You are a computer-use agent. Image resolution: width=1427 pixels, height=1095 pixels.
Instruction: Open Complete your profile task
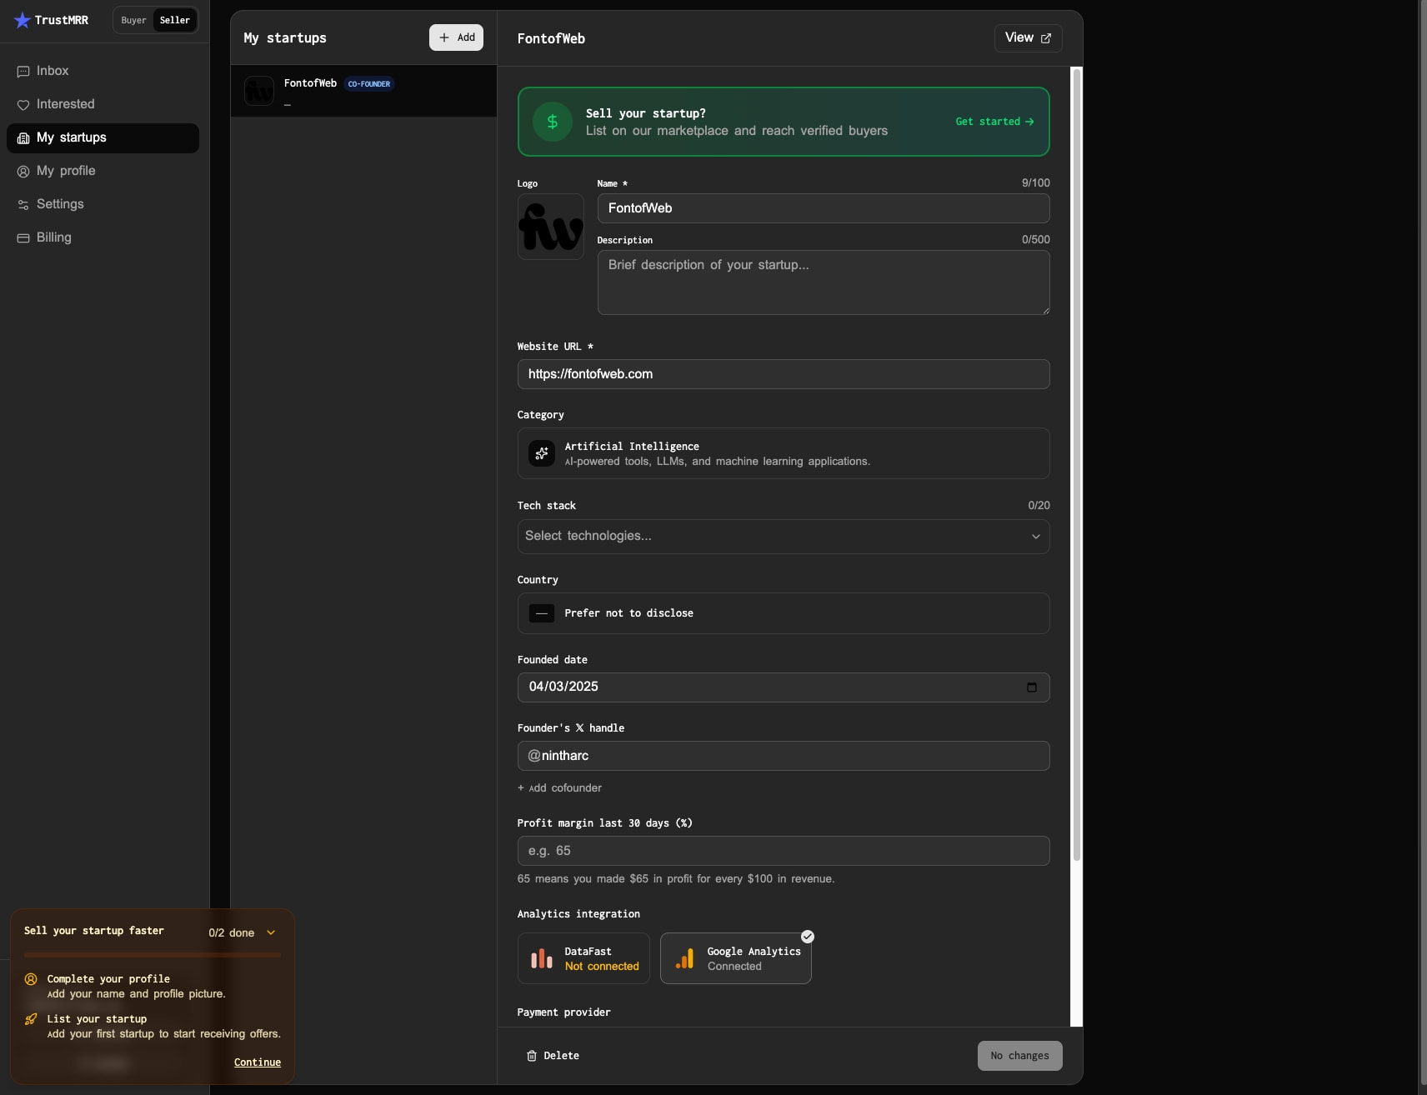pyautogui.click(x=153, y=987)
